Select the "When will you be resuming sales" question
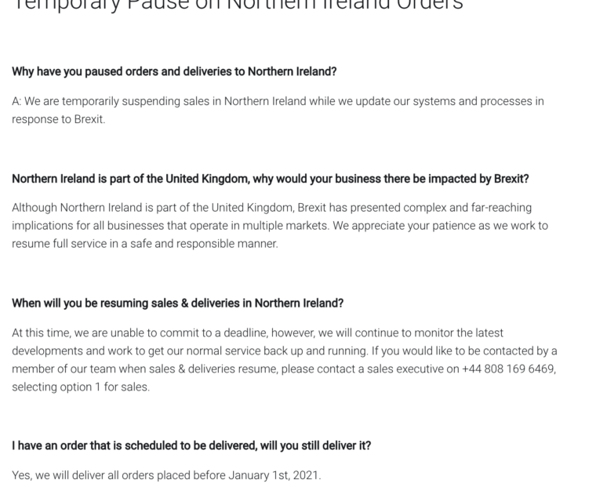Screen dimensions: 596x494 point(177,303)
